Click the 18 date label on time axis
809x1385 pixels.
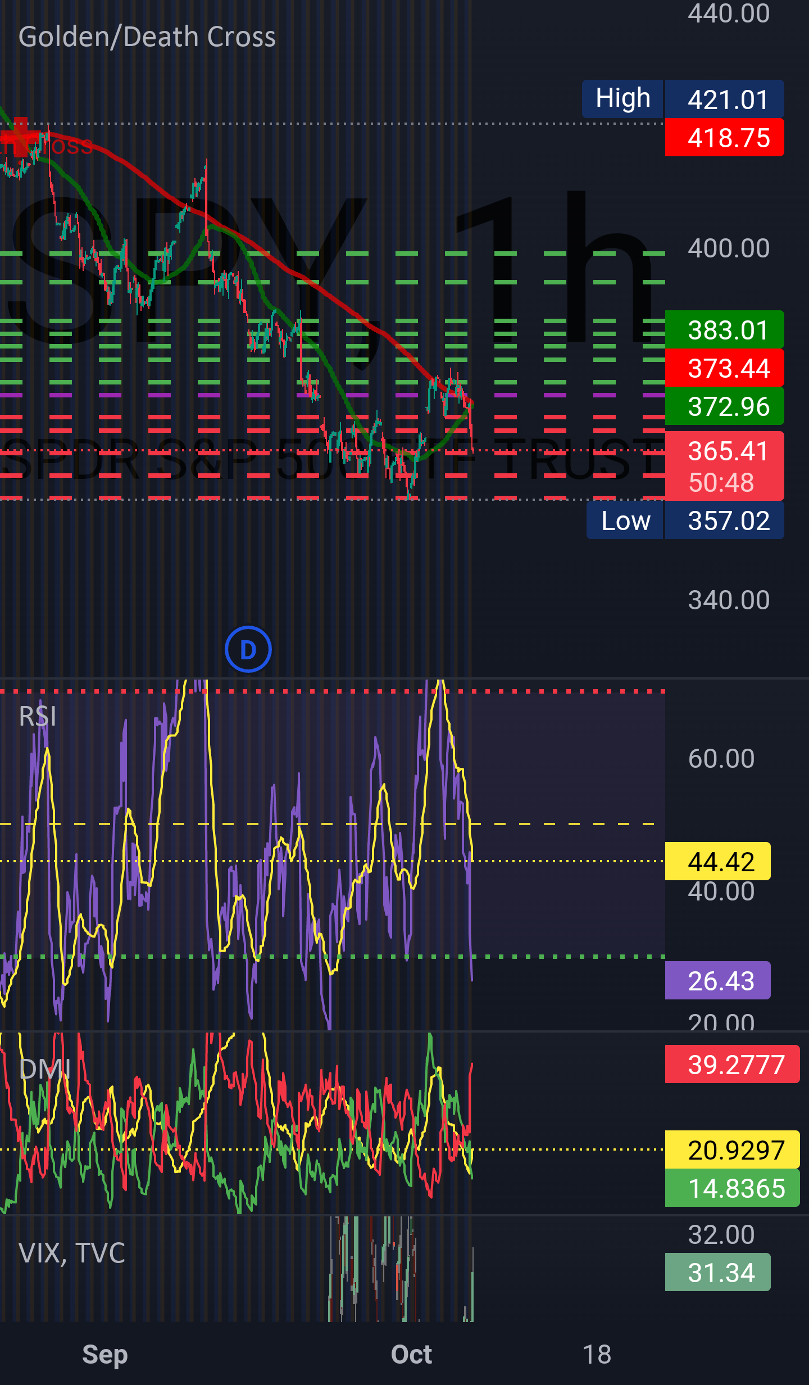click(597, 1354)
